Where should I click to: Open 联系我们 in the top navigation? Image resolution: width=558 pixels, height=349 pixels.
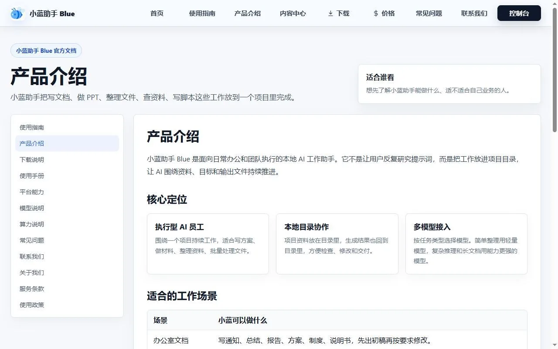(474, 14)
